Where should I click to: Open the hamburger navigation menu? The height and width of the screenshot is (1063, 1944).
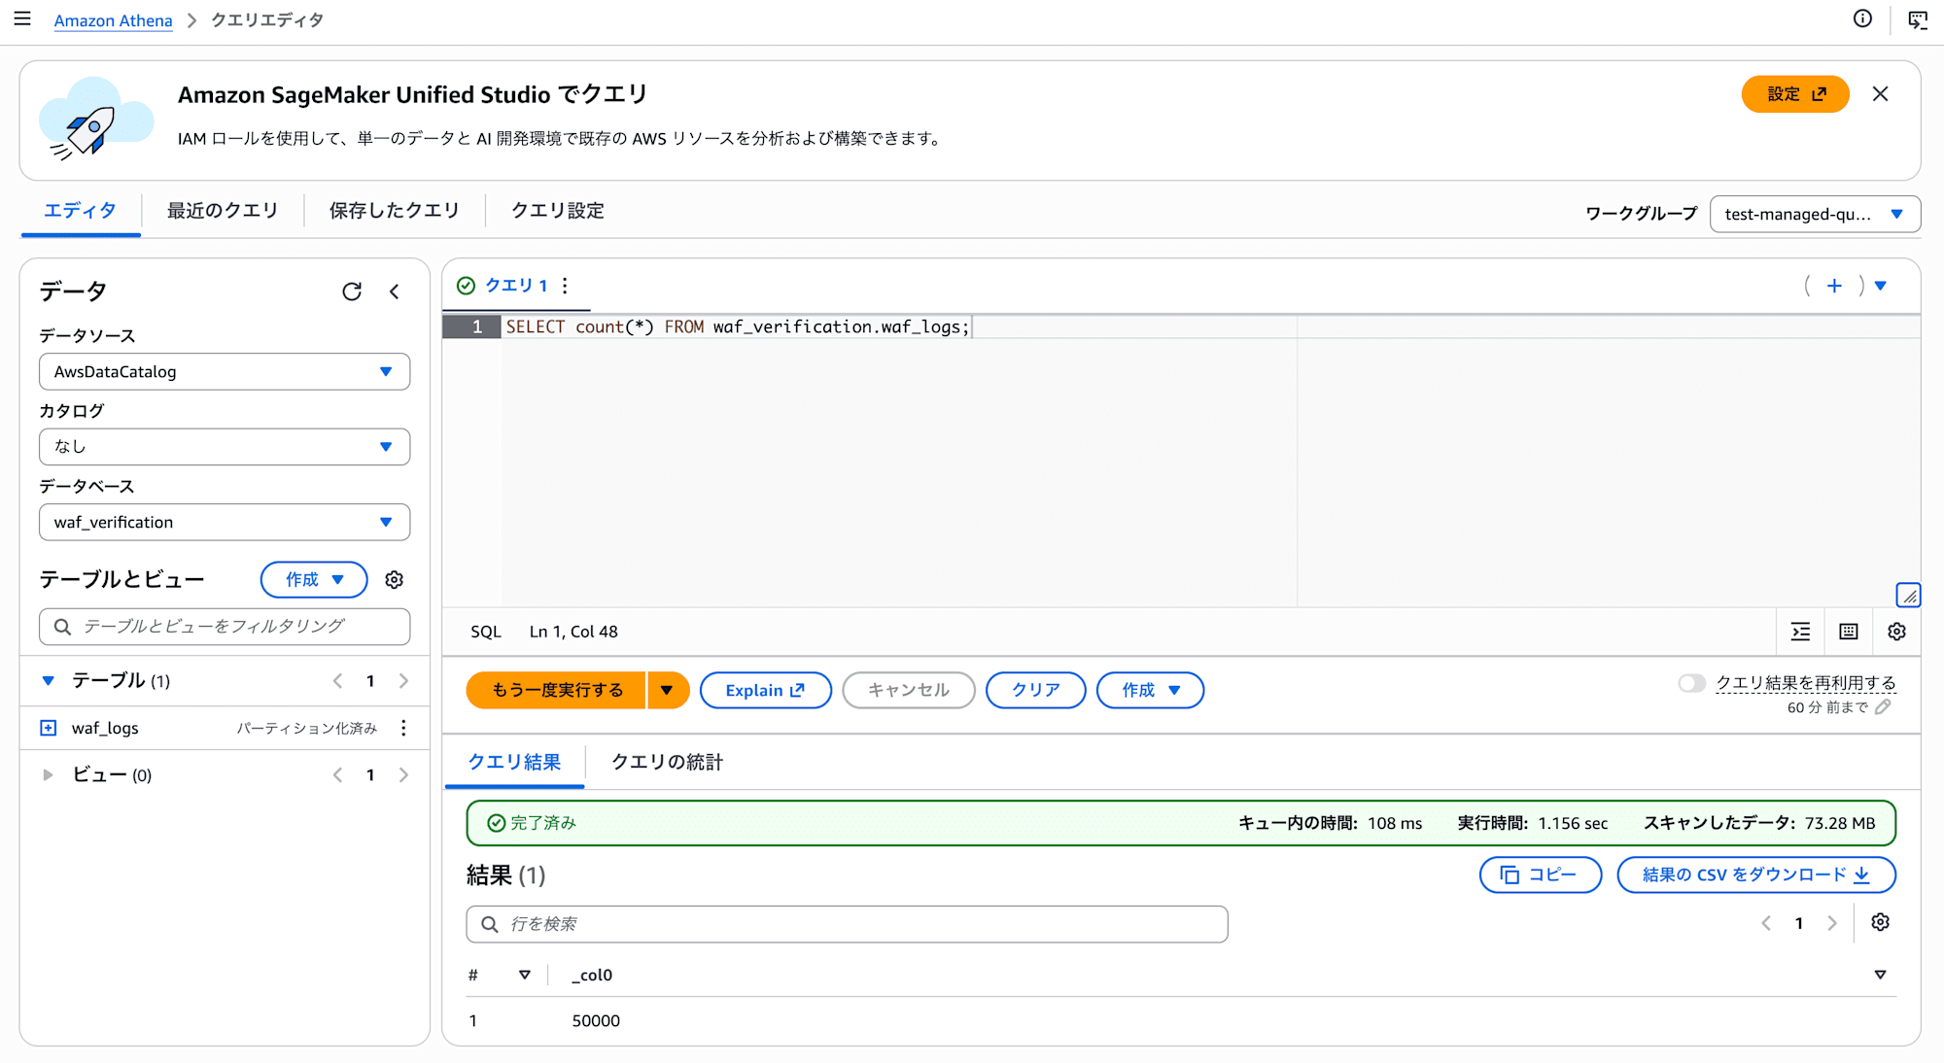[x=22, y=19]
